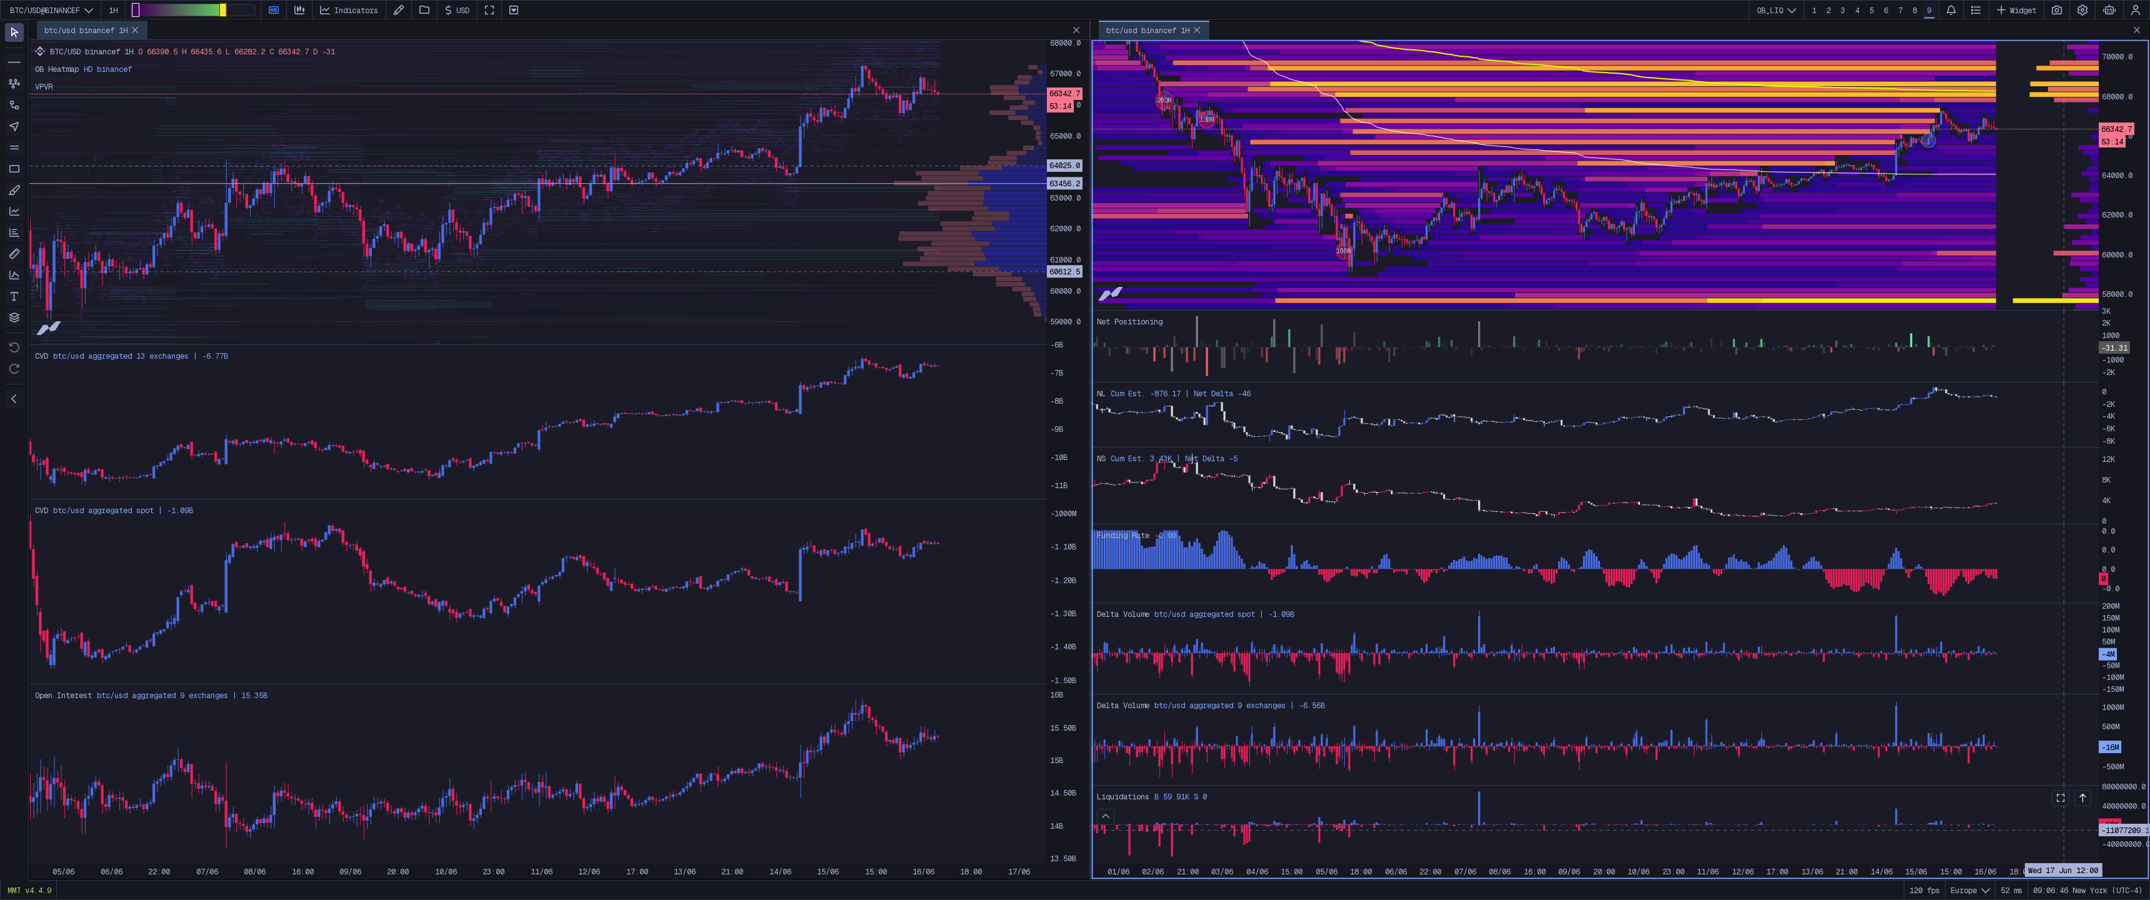Viewport: 2150px width, 900px height.
Task: Move the Liquidations pane up with arrow
Action: click(2082, 798)
